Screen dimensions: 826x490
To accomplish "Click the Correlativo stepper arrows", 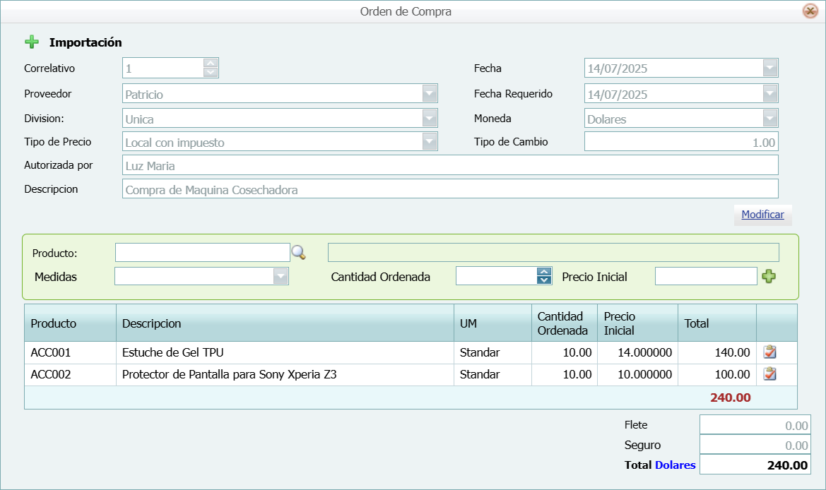I will click(x=210, y=68).
